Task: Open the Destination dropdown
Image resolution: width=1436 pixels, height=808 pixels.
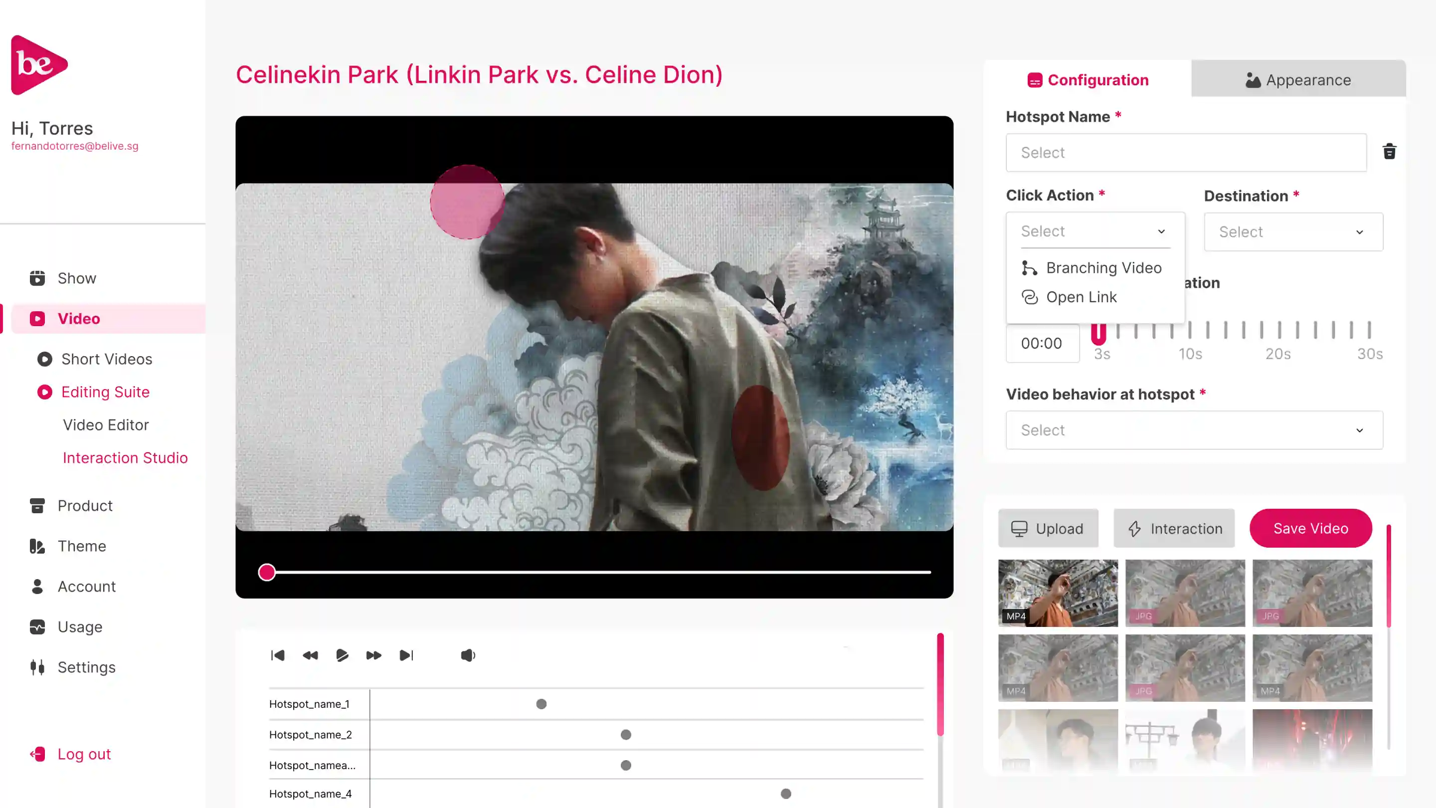Action: [x=1293, y=232]
